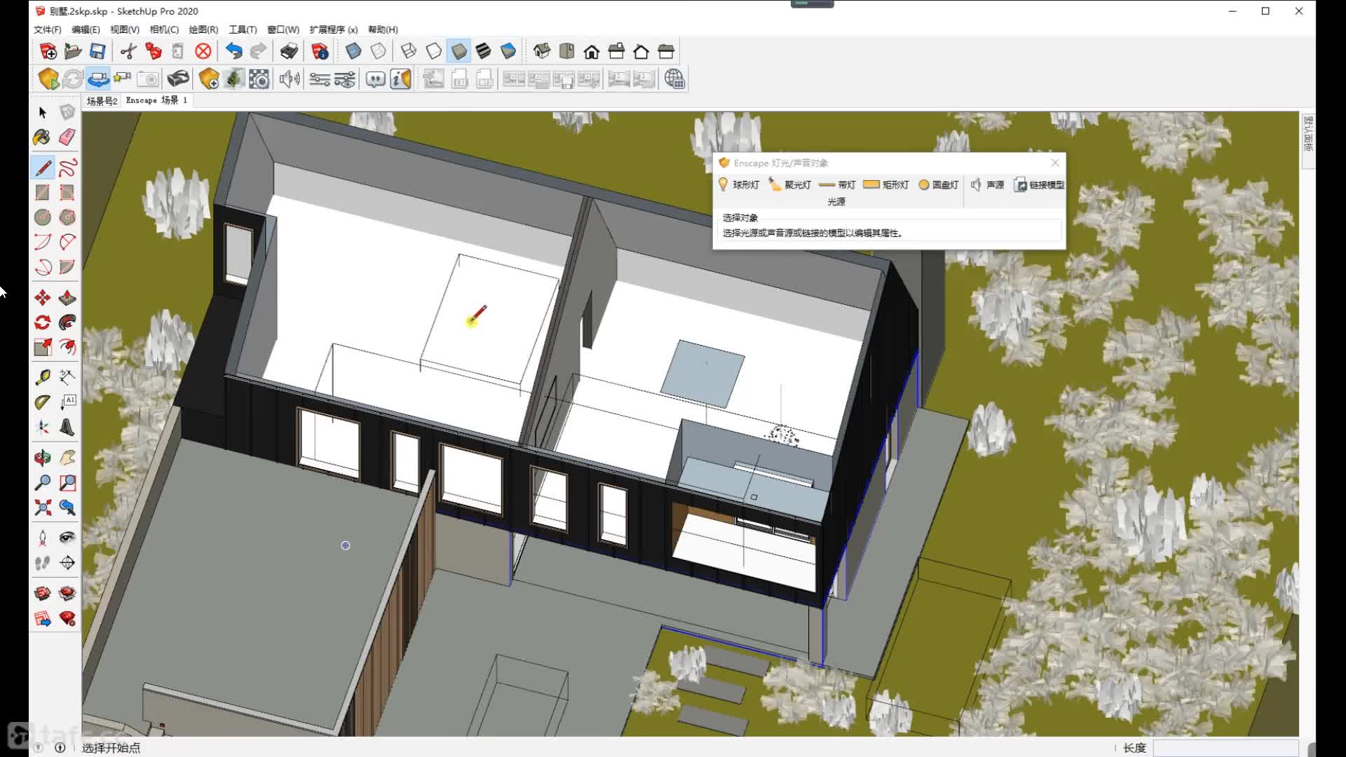Enable Enscape VR headset mode
The width and height of the screenshot is (1346, 757).
point(178,79)
